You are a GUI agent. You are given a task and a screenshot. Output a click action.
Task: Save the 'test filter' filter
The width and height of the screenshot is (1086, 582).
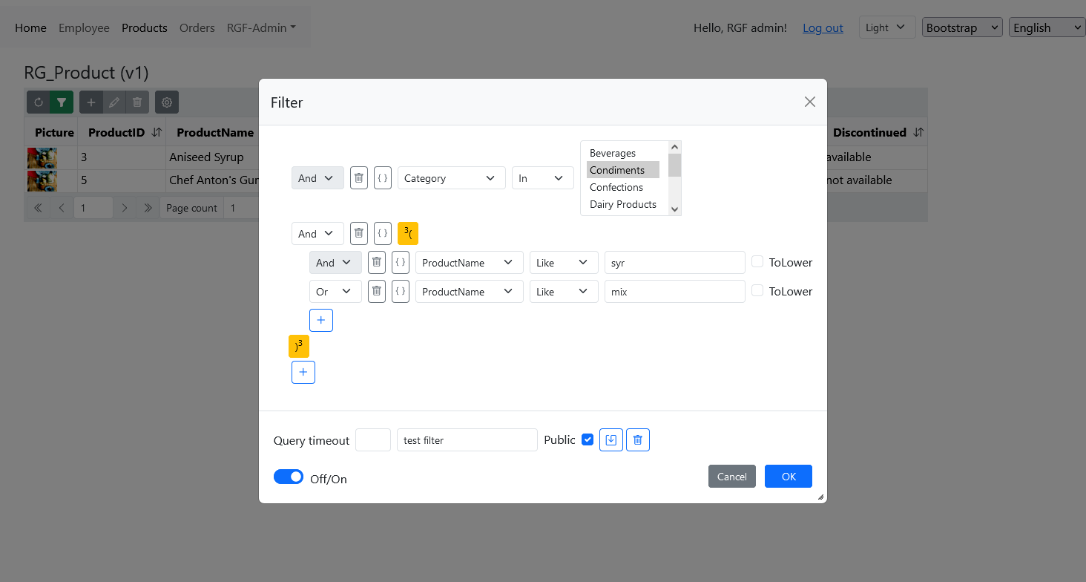point(611,439)
